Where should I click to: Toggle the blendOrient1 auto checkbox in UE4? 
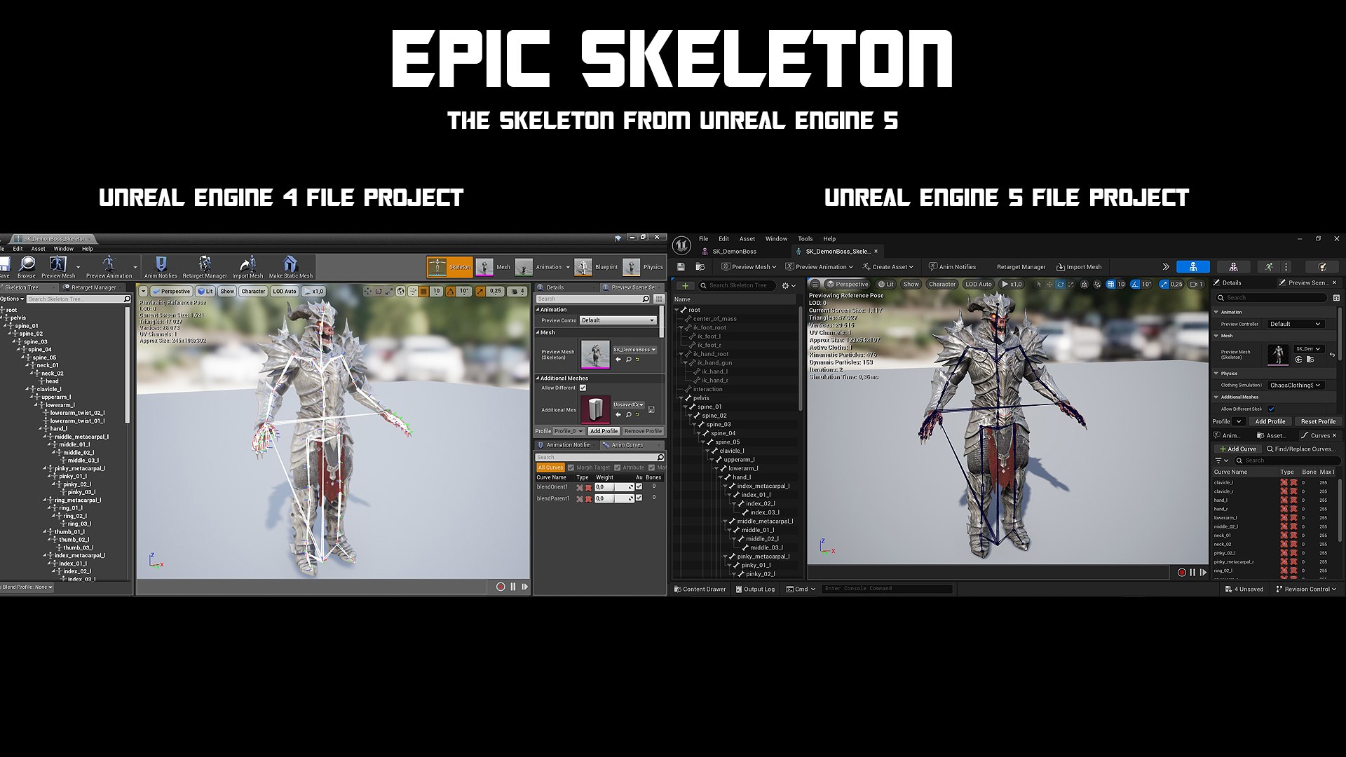pyautogui.click(x=639, y=486)
